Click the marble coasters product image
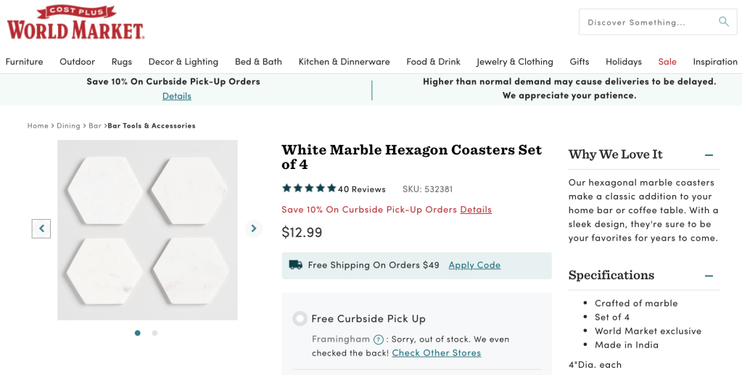The height and width of the screenshot is (375, 742). tap(147, 229)
